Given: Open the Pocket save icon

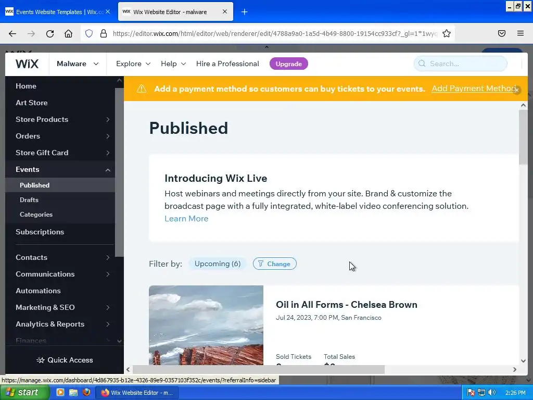Looking at the screenshot, I should (x=501, y=33).
